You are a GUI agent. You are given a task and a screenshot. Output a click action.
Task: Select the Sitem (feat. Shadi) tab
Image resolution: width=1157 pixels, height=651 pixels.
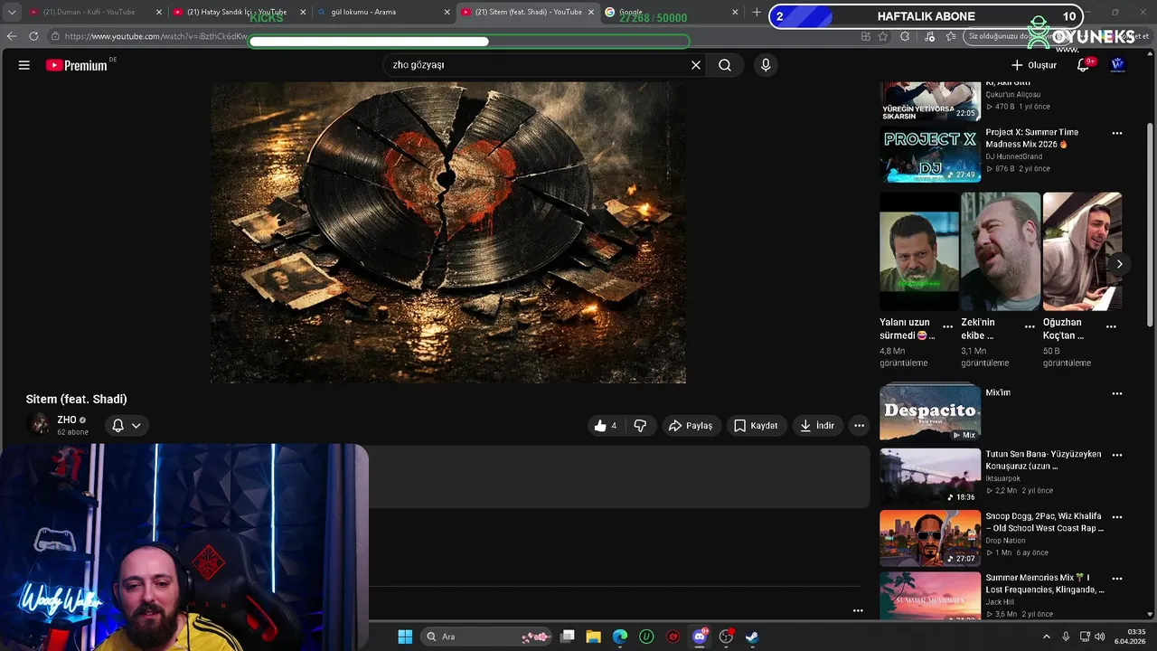528,12
